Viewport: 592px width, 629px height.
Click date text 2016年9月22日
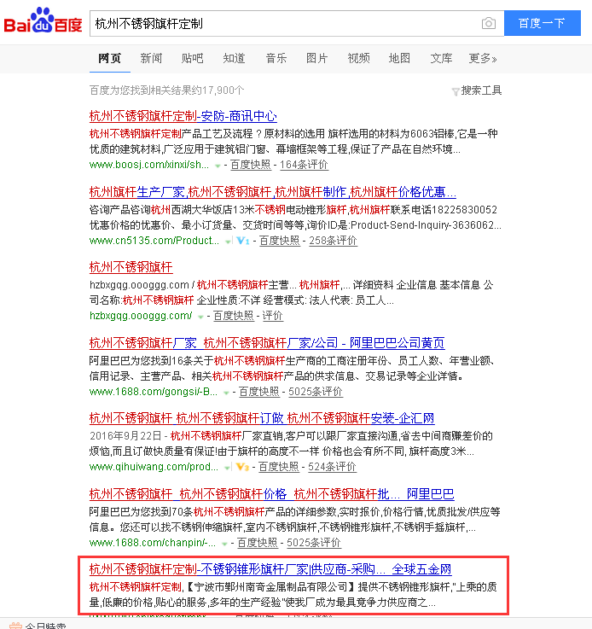click(125, 436)
